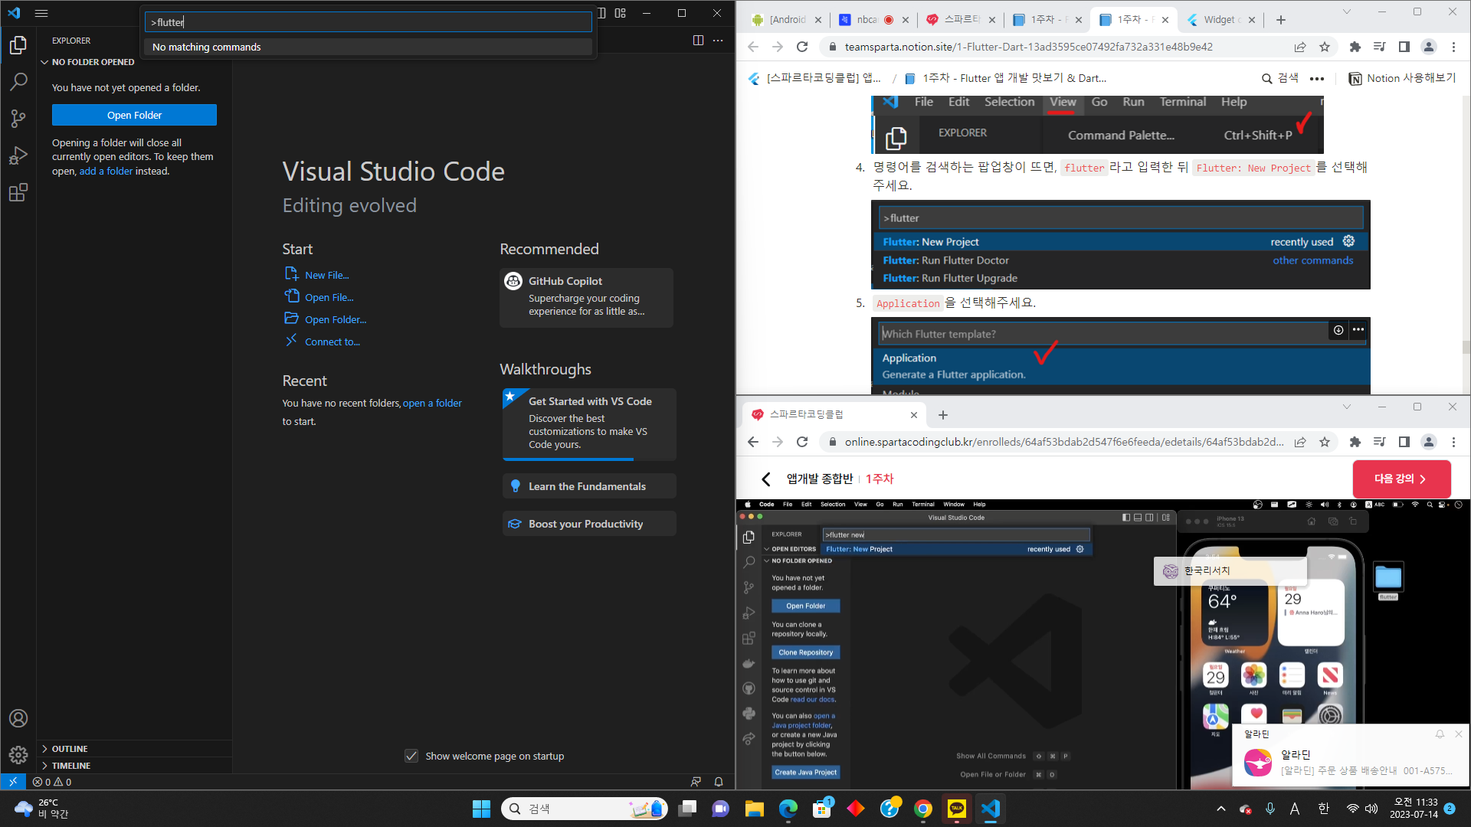
Task: Open the Chrome menu in the Sparta lecture window
Action: coord(1453,442)
